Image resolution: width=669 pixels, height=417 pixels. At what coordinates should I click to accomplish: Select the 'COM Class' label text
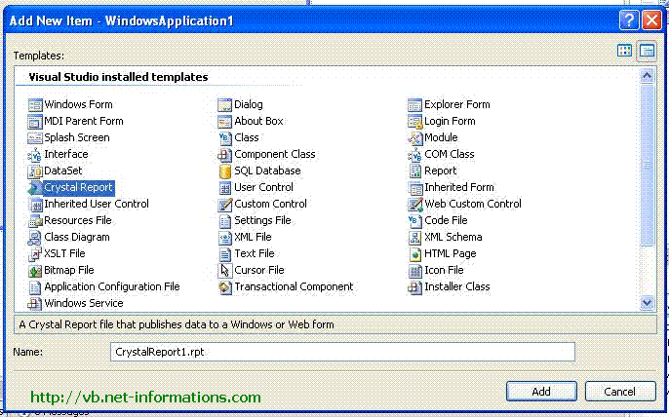(450, 154)
